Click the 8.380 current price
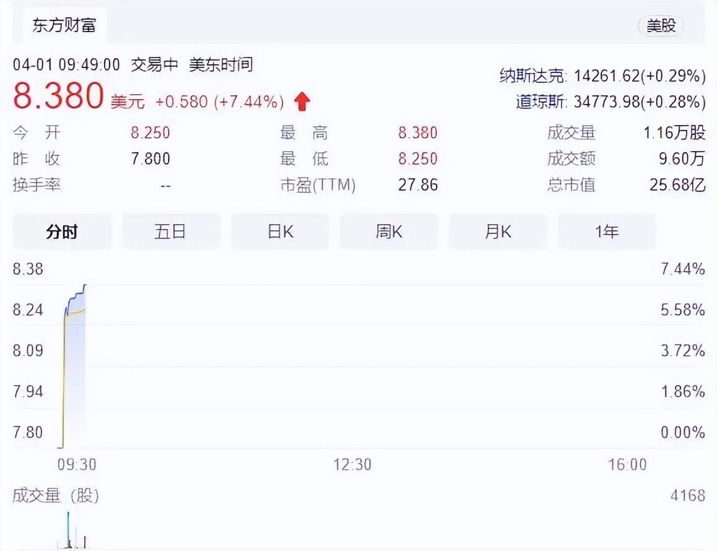This screenshot has width=717, height=551. (x=59, y=95)
